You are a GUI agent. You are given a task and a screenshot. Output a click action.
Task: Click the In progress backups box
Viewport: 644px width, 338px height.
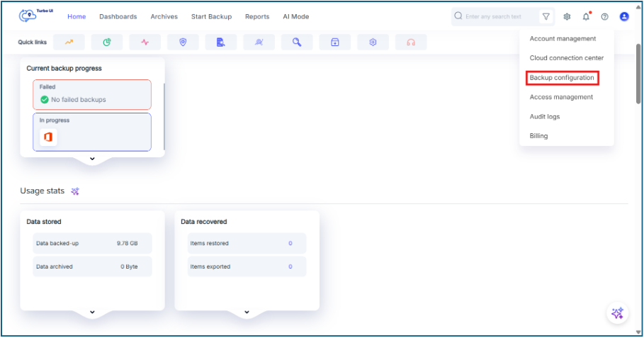click(x=92, y=133)
